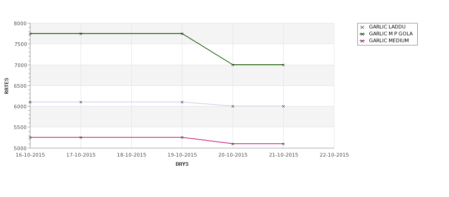Select GARLIC M P GOLA point on 19-10-2015
This screenshot has height=197, width=449.
pos(182,34)
